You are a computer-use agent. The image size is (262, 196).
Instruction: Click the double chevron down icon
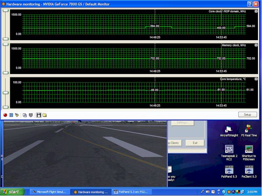pos(31,115)
